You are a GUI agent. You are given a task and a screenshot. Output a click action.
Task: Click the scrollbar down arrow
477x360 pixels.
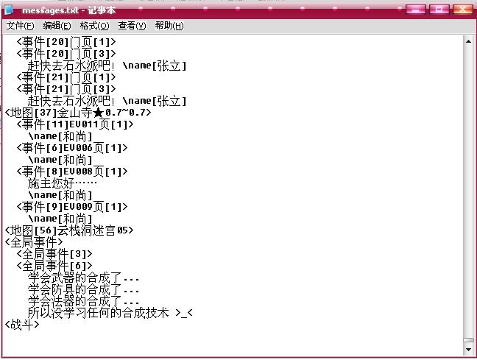point(468,350)
